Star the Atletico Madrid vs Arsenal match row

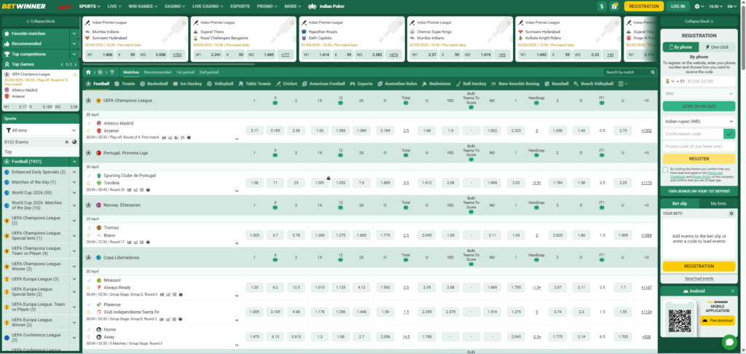coord(88,130)
